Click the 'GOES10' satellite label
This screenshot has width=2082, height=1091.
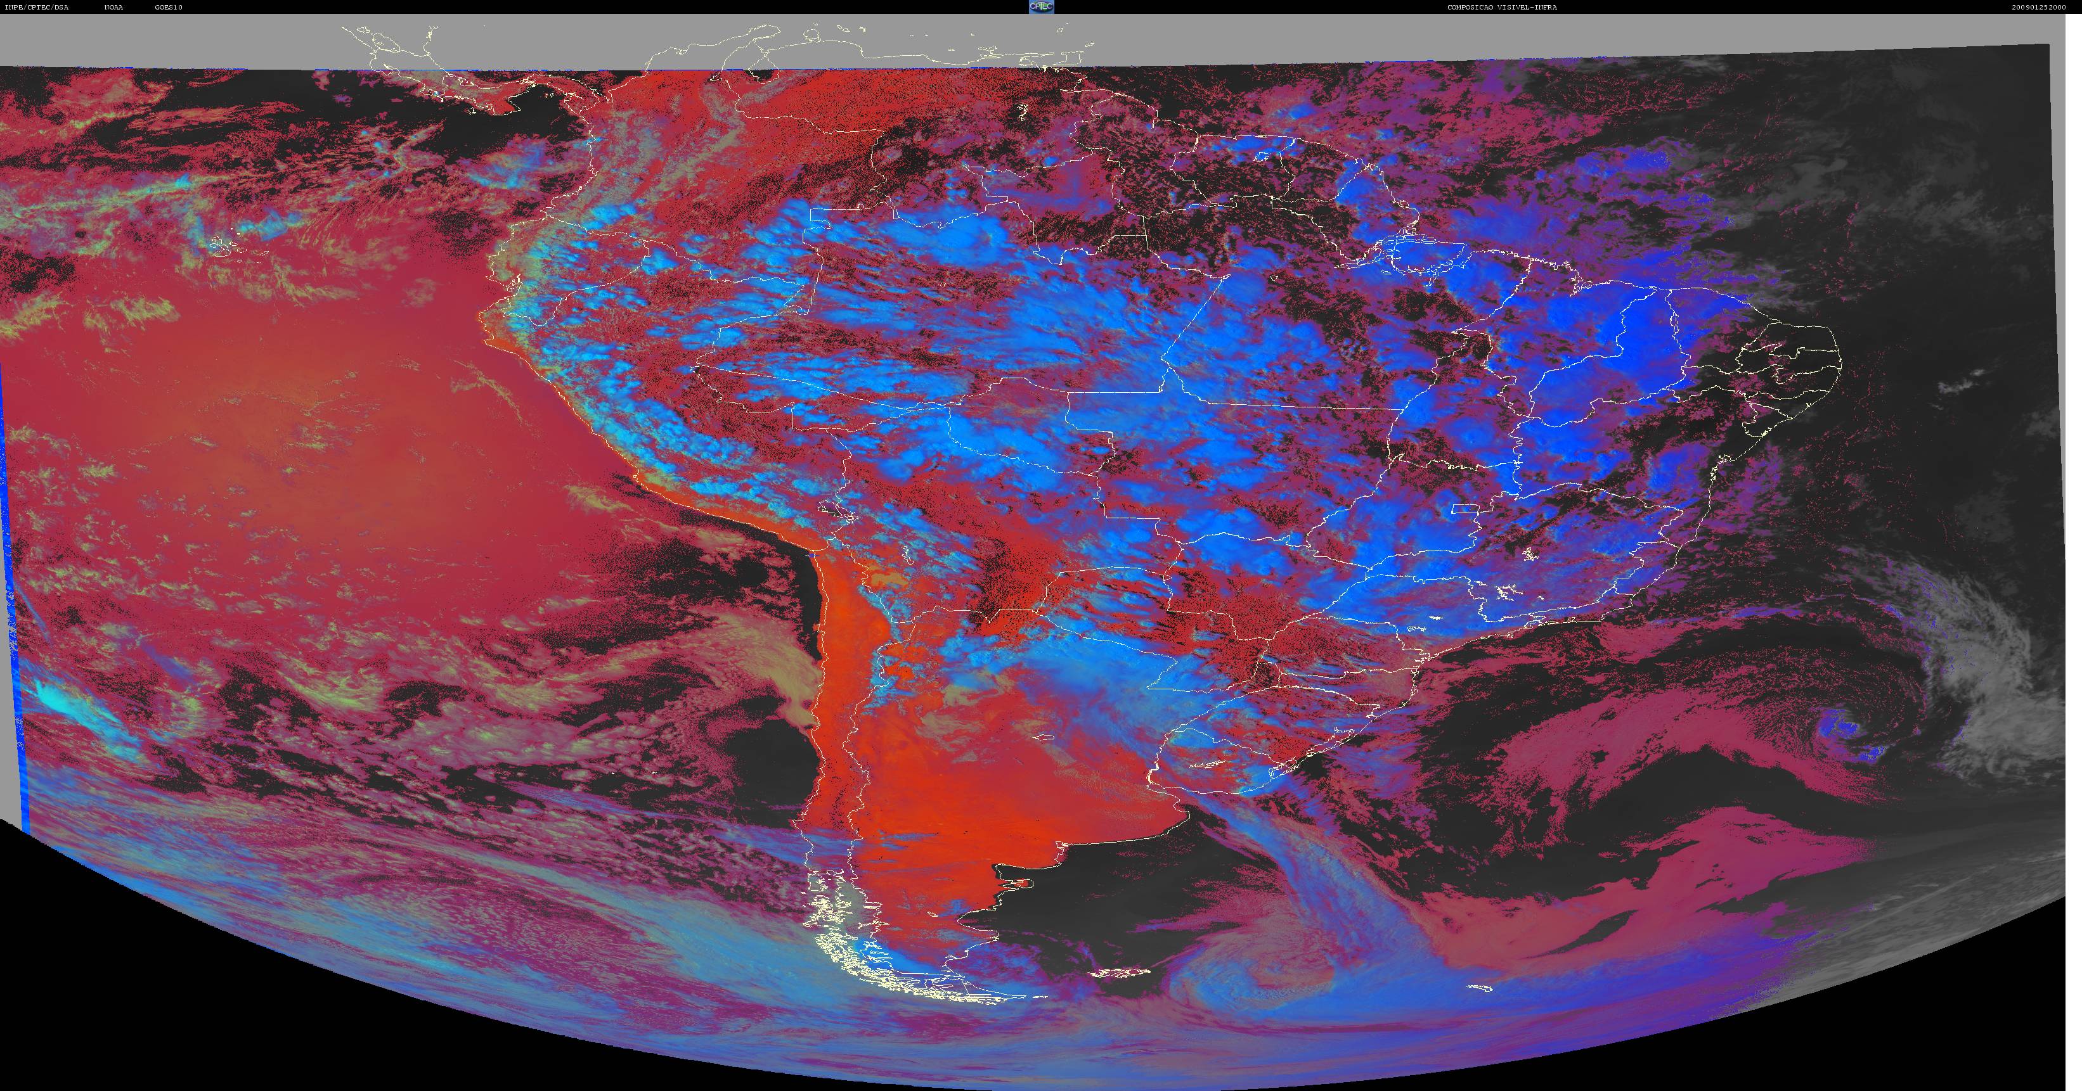(x=169, y=7)
